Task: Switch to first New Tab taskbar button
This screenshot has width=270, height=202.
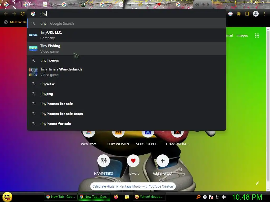Action: (60, 197)
